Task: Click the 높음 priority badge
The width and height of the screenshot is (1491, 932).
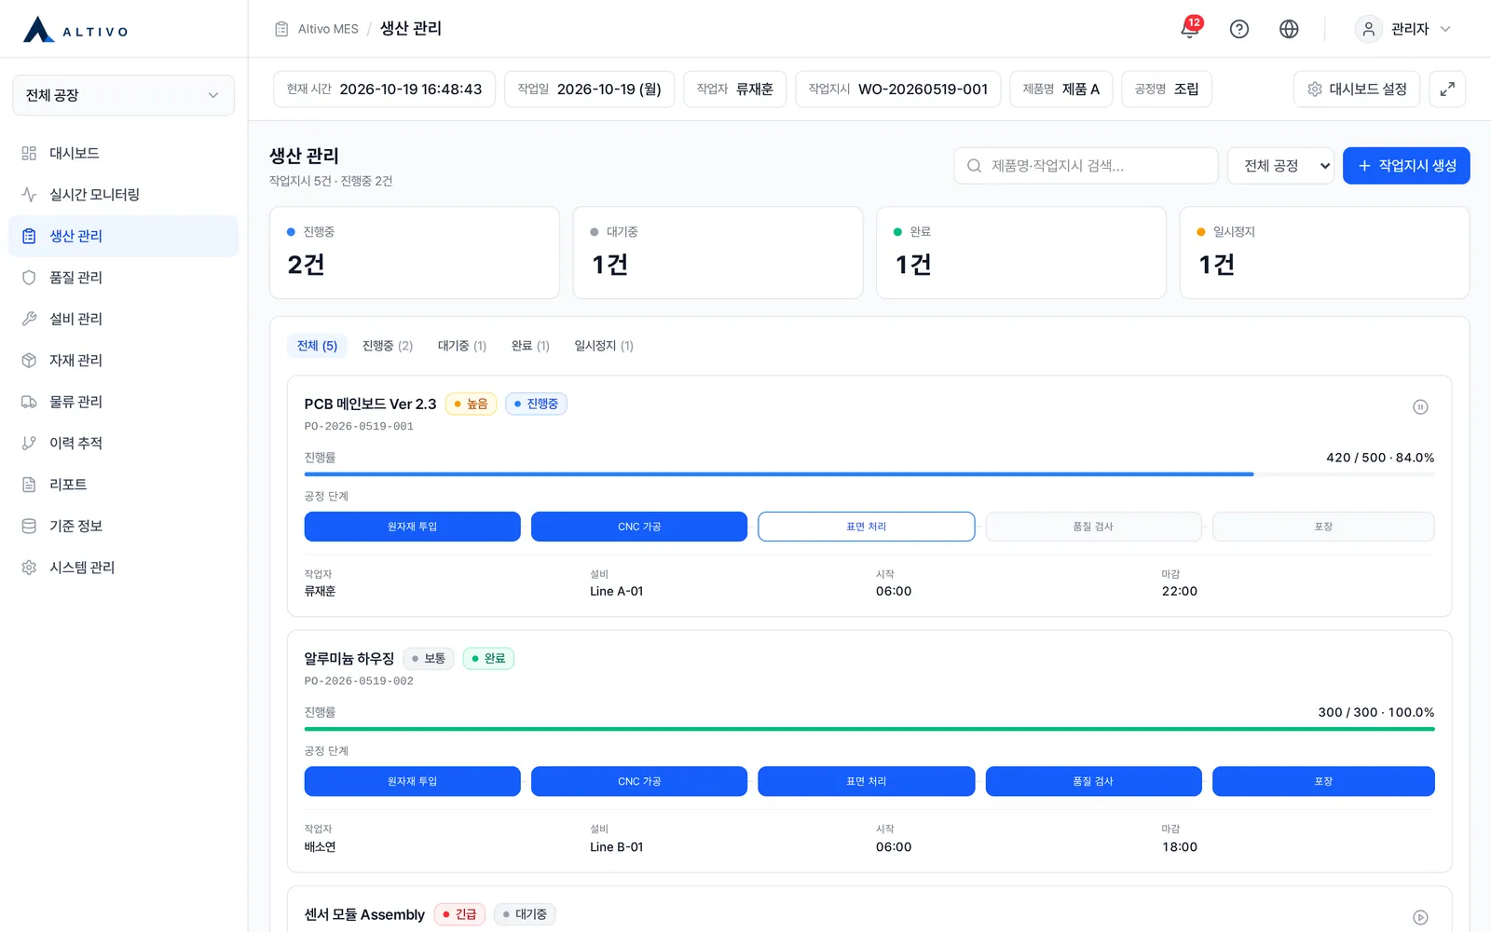Action: pos(472,404)
